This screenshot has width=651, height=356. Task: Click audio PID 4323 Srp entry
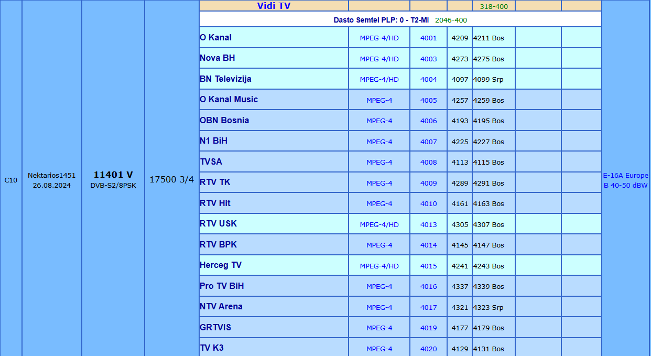[x=488, y=307]
